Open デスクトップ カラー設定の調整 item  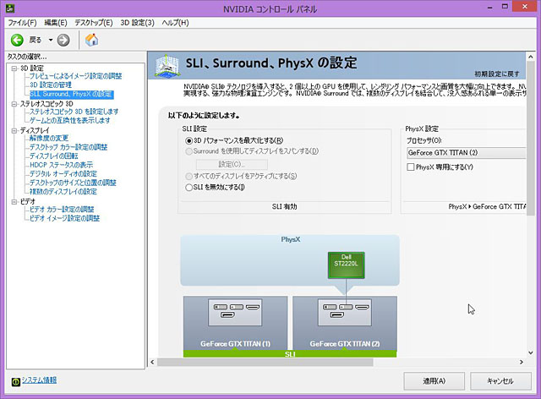(68, 147)
